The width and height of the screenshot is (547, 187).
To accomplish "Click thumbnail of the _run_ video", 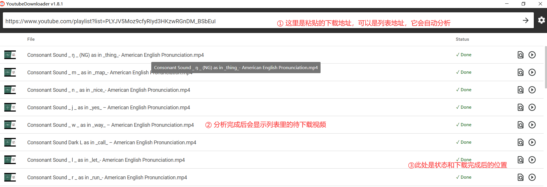I will [x=10, y=177].
